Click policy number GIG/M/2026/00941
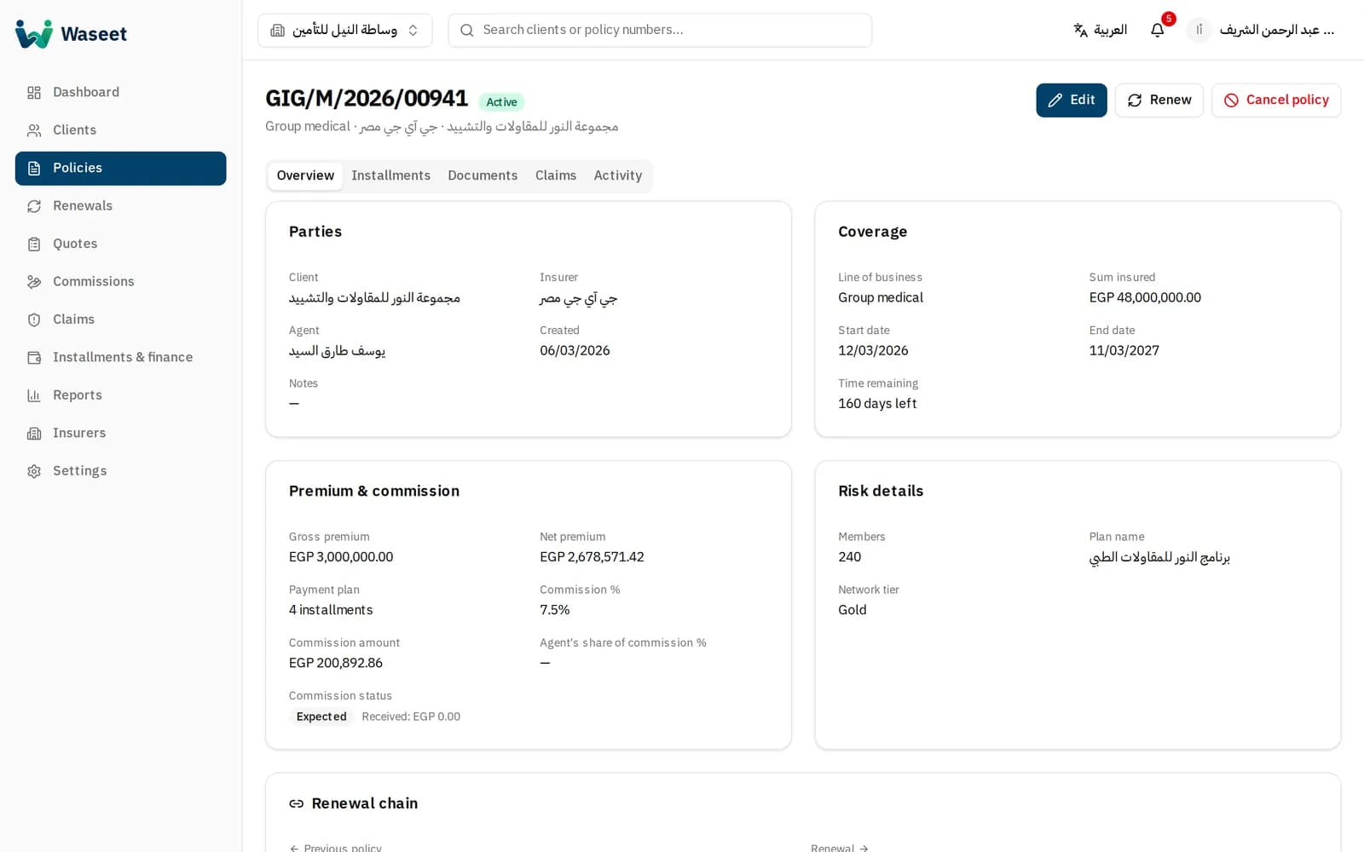Viewport: 1364px width, 852px height. (x=367, y=99)
